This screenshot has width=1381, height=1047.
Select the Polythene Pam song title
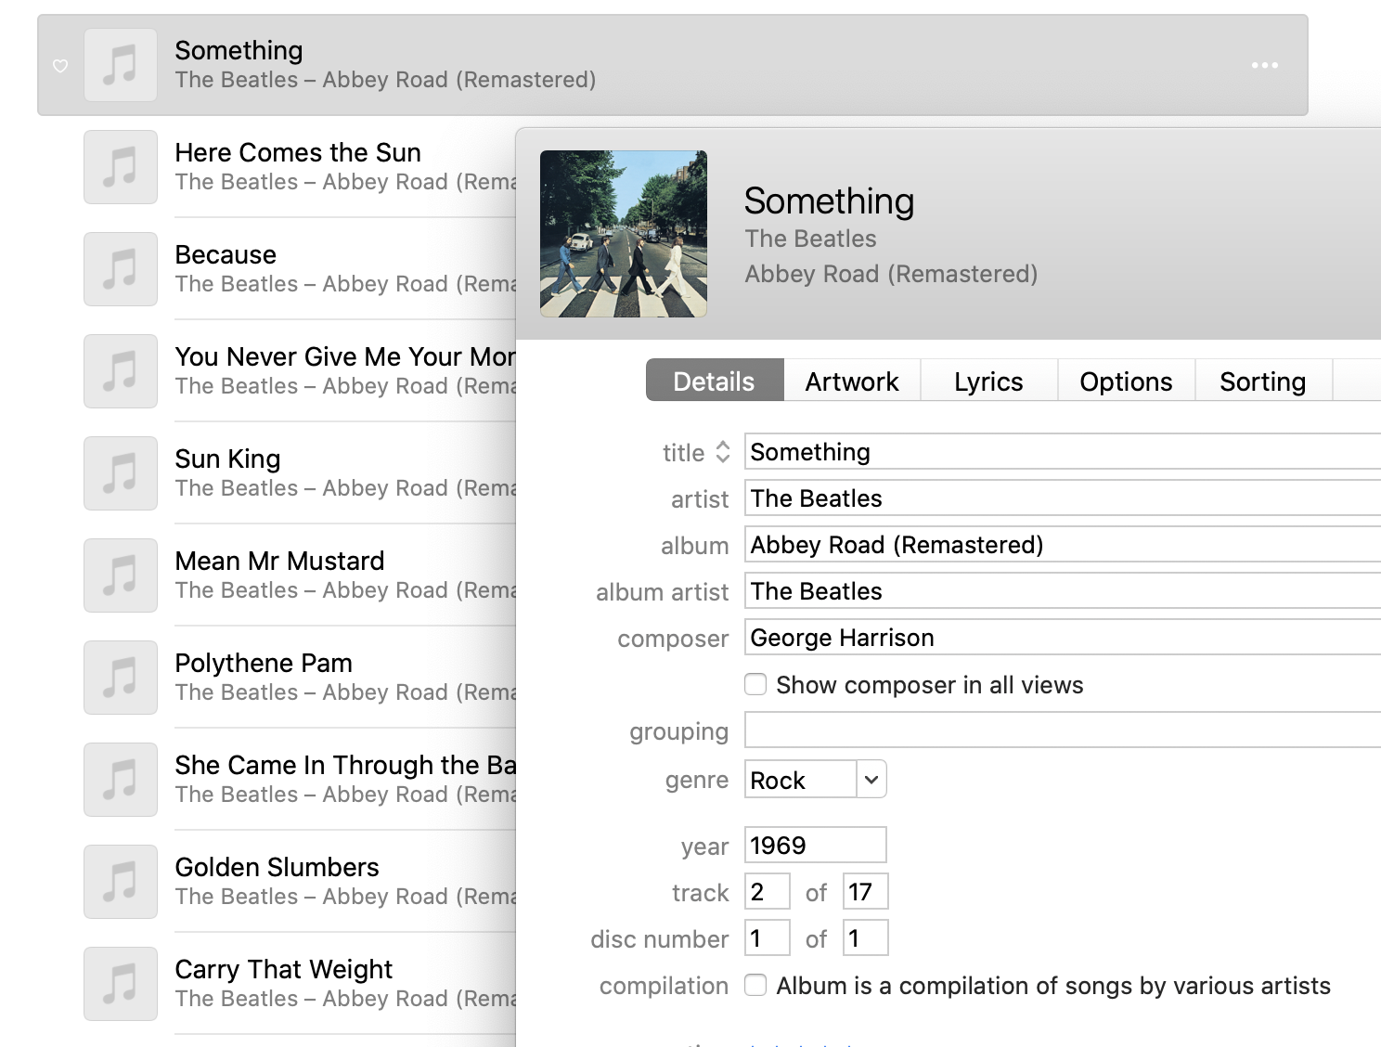pos(264,663)
